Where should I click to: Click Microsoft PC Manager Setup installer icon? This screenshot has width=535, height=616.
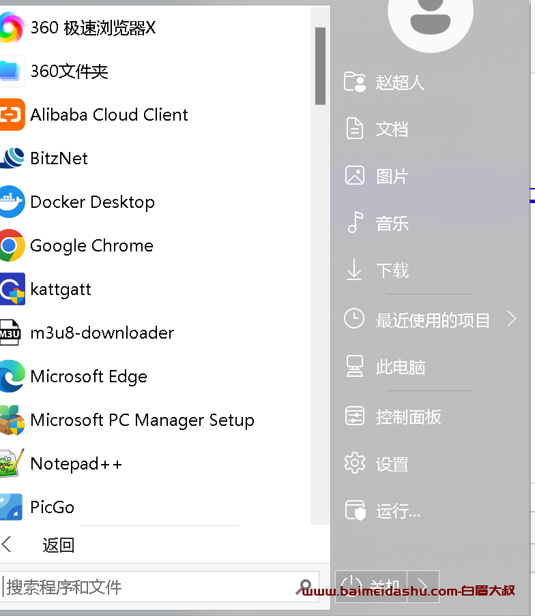[12, 420]
